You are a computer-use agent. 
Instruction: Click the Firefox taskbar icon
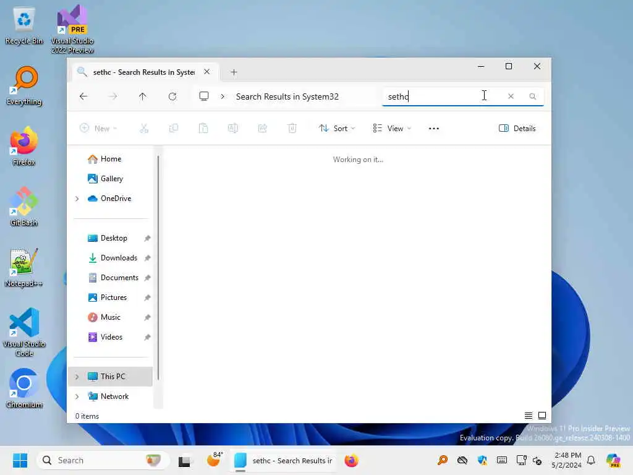pos(351,460)
